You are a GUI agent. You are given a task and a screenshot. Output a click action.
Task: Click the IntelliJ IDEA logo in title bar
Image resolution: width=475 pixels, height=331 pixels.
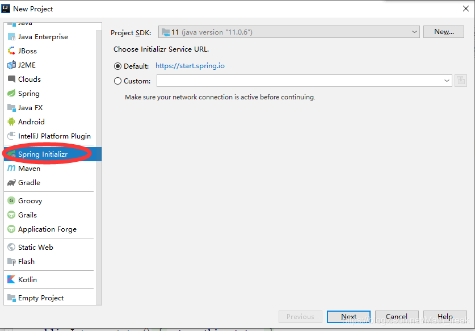click(x=6, y=9)
